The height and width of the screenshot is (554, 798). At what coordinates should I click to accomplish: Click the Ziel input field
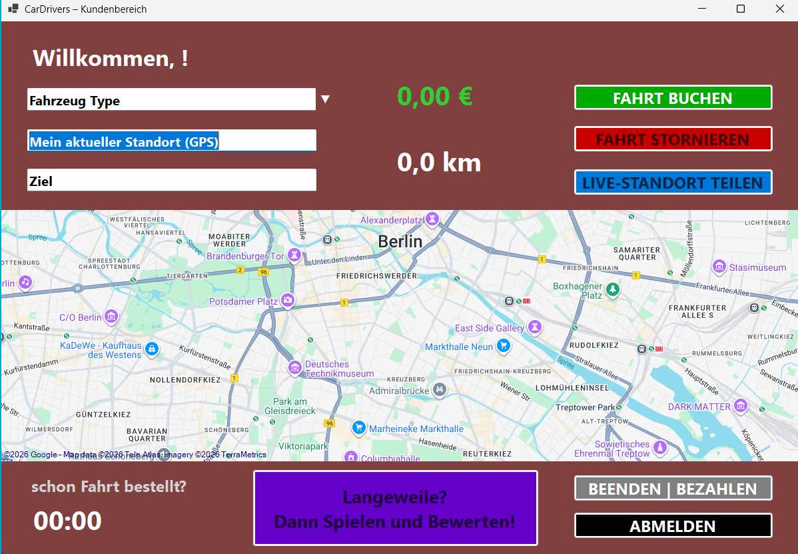(x=171, y=180)
